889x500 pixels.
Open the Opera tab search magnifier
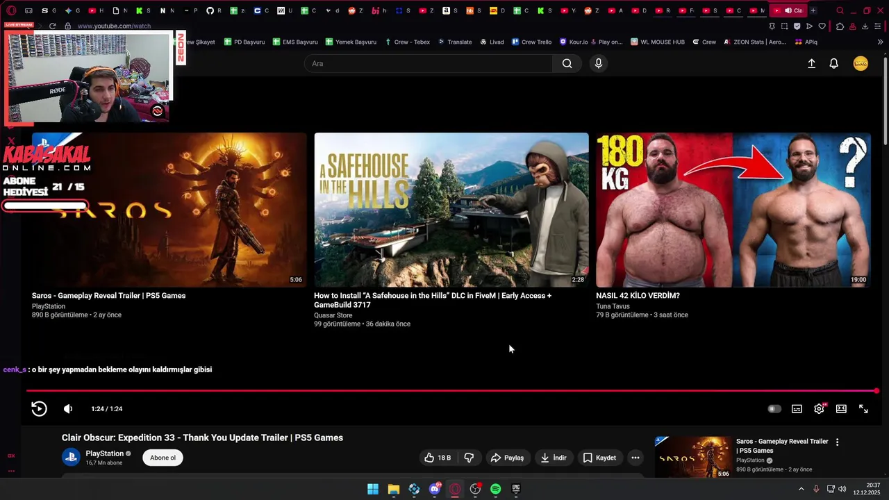pyautogui.click(x=840, y=10)
